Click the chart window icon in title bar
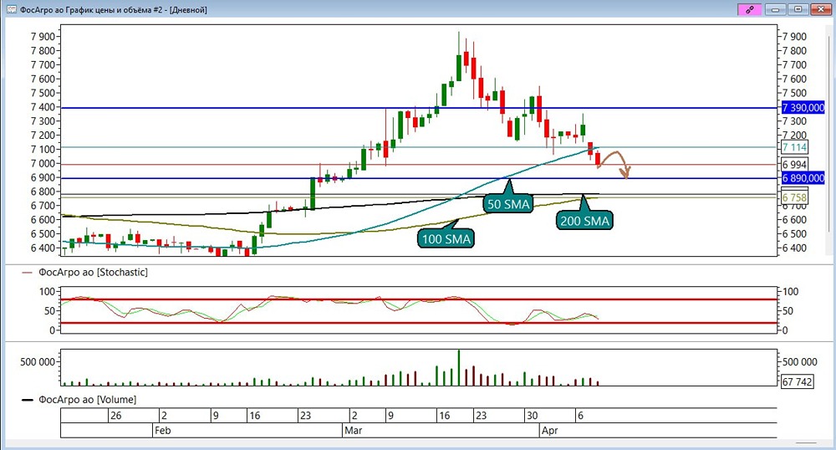 [x=11, y=9]
